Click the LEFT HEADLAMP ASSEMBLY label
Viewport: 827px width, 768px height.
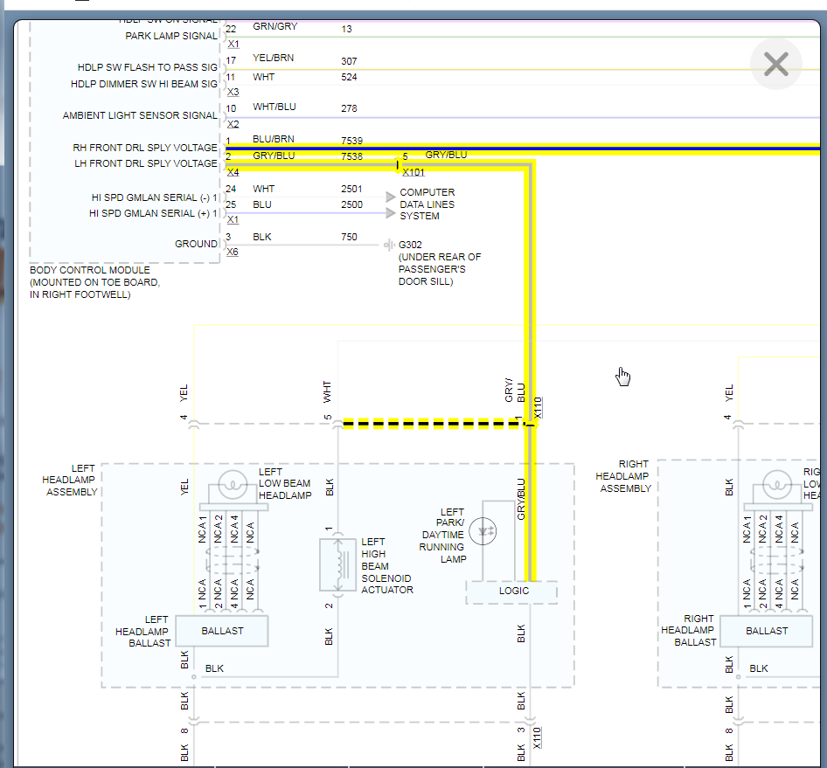[70, 481]
